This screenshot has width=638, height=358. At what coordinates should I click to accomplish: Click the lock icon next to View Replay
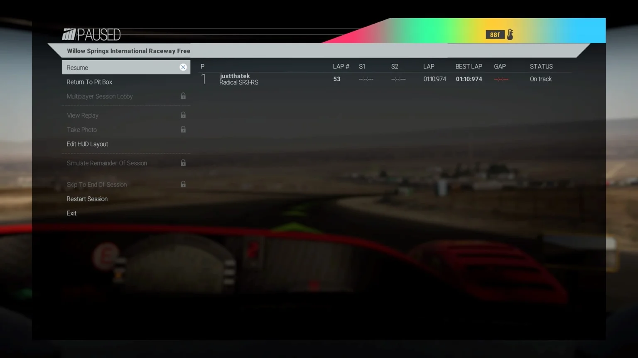[183, 115]
